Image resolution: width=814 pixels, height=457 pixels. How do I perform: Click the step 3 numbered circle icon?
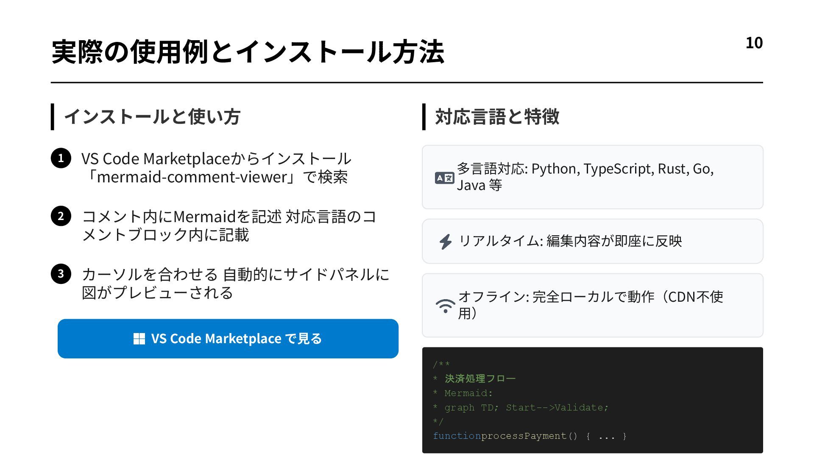click(x=61, y=274)
